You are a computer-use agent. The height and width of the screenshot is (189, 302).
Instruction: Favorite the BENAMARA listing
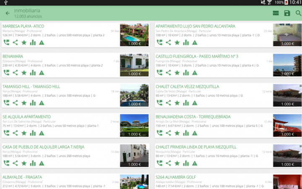(24, 72)
